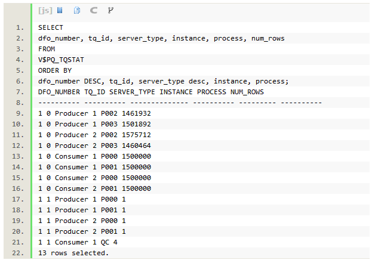Screen dimensions: 375x263
Task: Click the Consumer 1 QC 4 row
Action: (78, 243)
